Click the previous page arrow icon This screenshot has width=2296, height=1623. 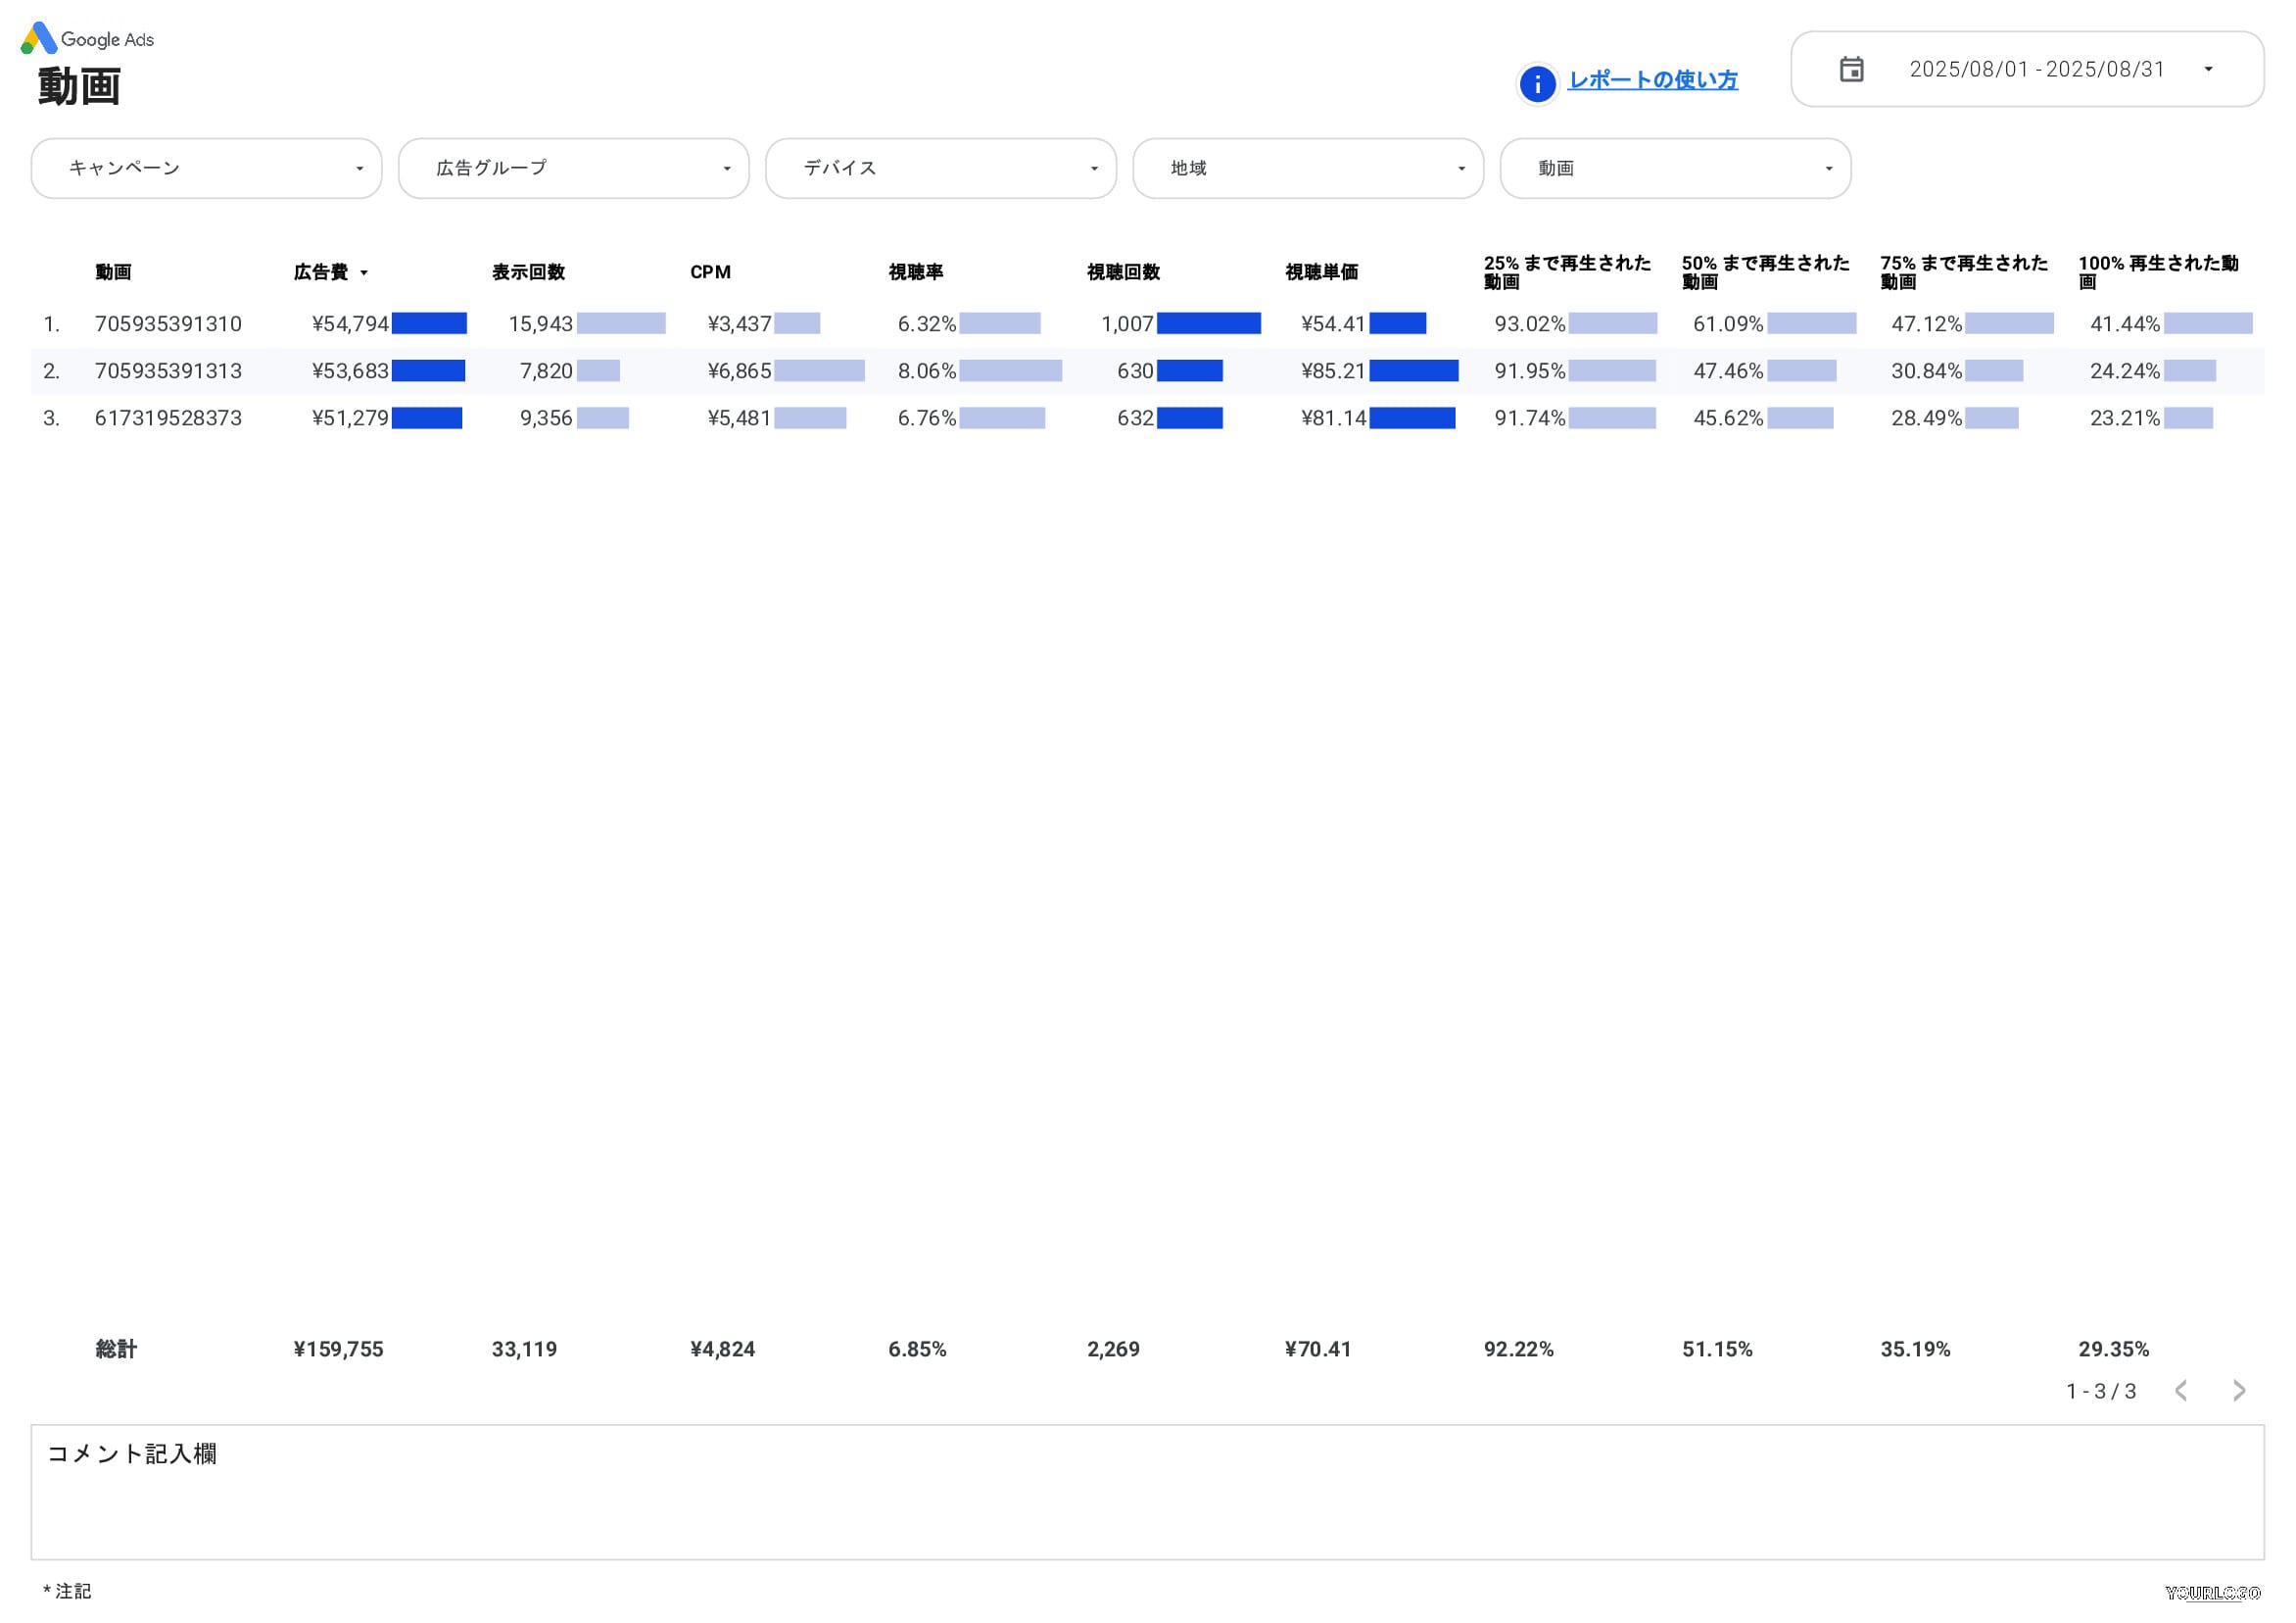(x=2181, y=1391)
